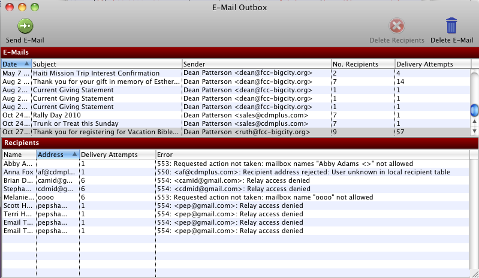The width and height of the screenshot is (479, 278).
Task: Click the Send E-Mail green icon
Action: (25, 27)
